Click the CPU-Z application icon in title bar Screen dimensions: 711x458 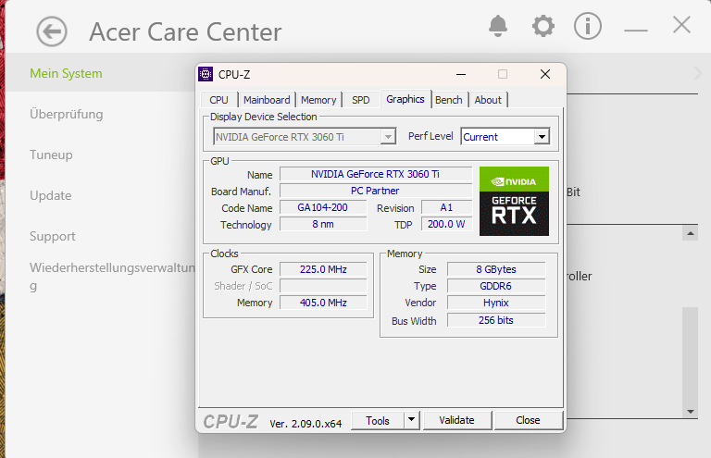tap(206, 74)
